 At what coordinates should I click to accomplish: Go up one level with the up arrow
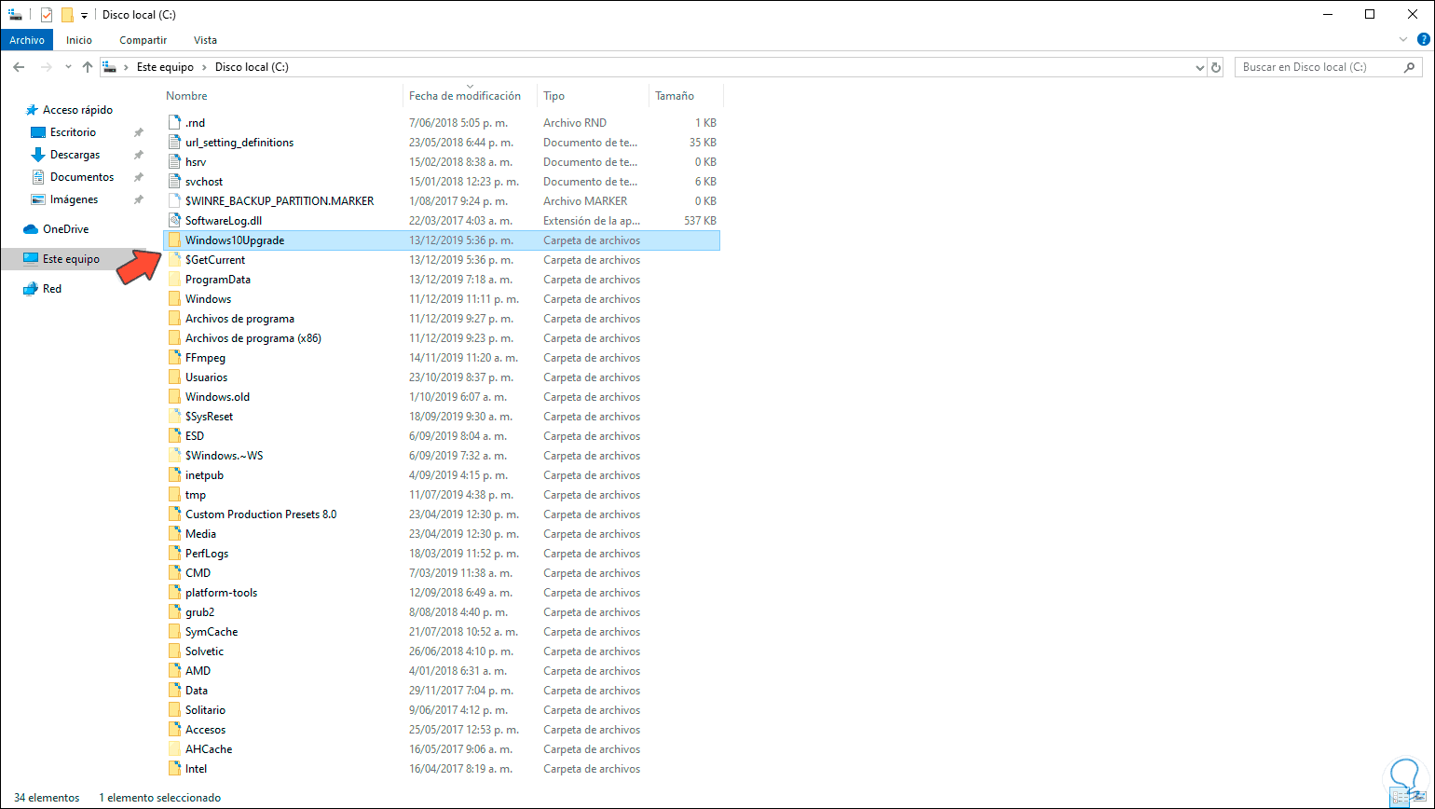click(x=88, y=67)
